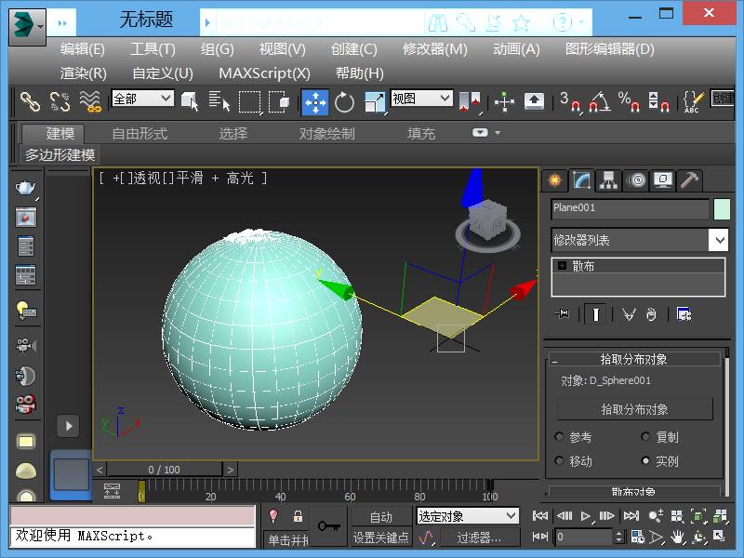This screenshot has width=744, height=558.
Task: Toggle the selection lock padlock
Action: point(298,516)
